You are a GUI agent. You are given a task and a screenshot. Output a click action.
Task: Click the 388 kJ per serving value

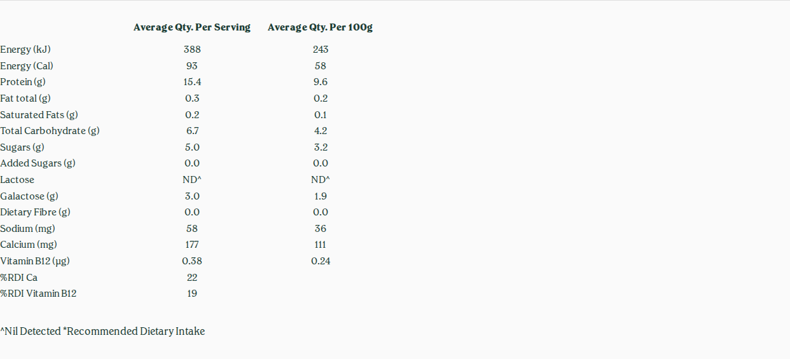coord(192,50)
